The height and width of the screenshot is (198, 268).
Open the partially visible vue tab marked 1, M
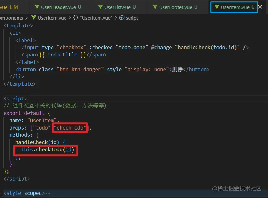coord(9,7)
